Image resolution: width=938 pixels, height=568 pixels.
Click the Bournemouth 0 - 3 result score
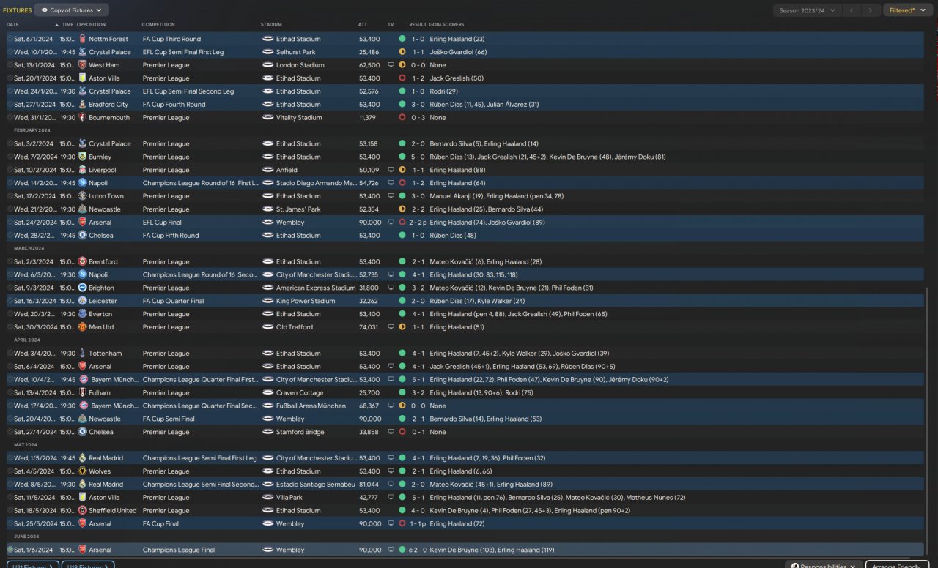[x=418, y=117]
